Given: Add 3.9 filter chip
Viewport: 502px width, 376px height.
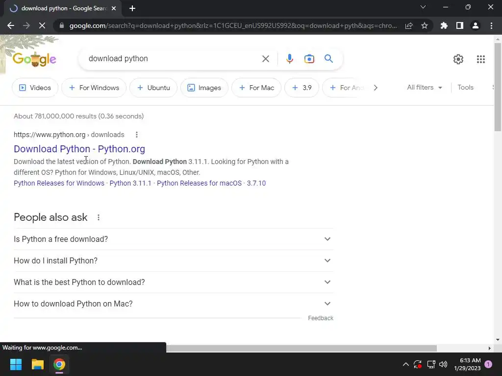Looking at the screenshot, I should coord(301,88).
